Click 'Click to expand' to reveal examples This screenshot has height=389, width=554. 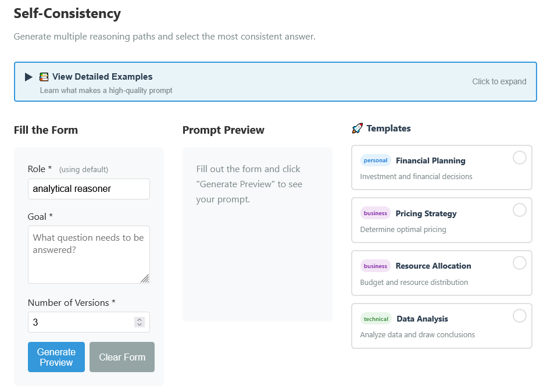point(499,81)
